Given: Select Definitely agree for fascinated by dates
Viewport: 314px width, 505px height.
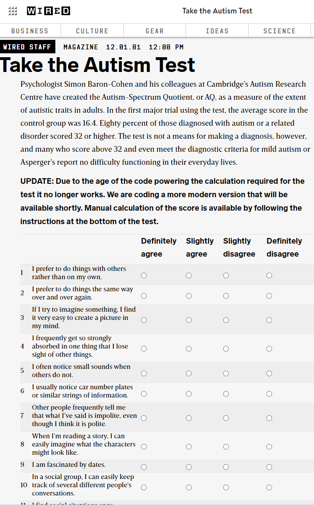Looking at the screenshot, I should 144,467.
